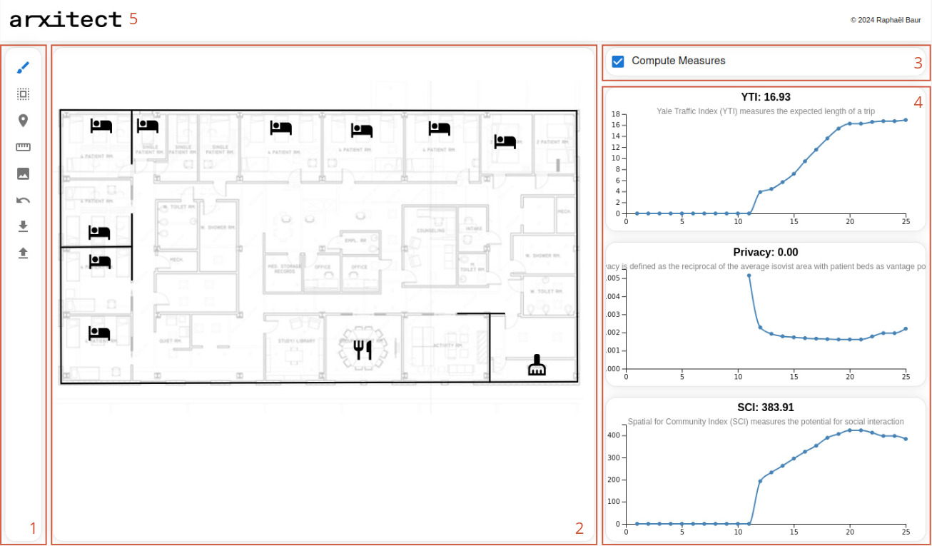Undo the last action
The height and width of the screenshot is (546, 932).
click(23, 200)
